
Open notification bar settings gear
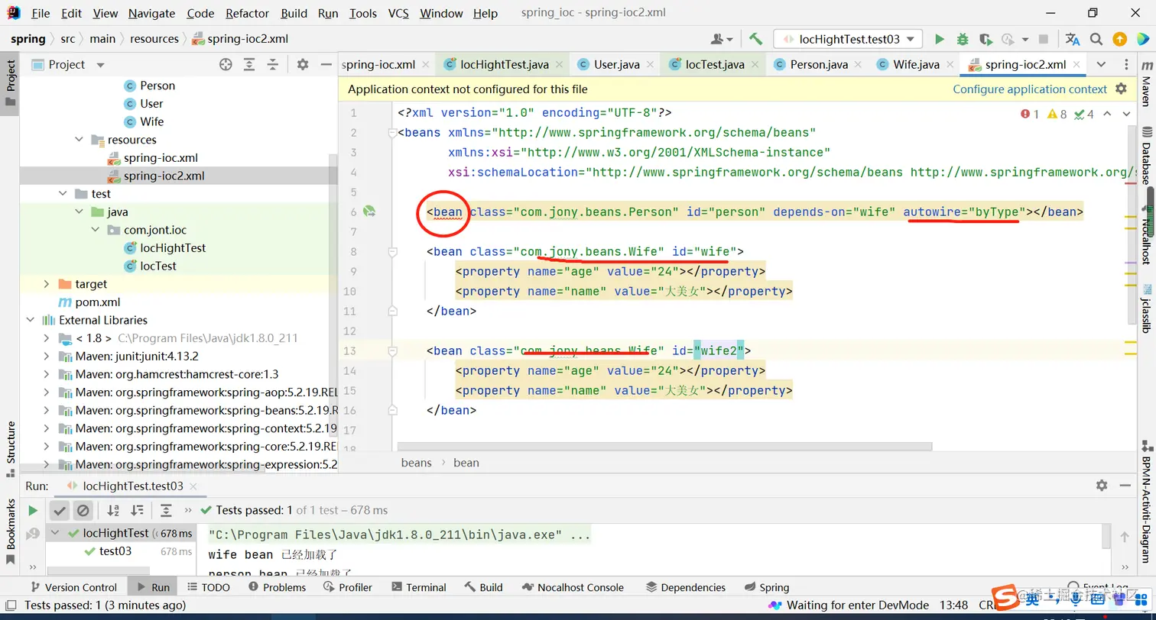pos(1121,89)
